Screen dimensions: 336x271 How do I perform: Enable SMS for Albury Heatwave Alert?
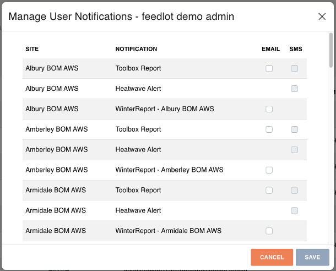[x=295, y=89]
